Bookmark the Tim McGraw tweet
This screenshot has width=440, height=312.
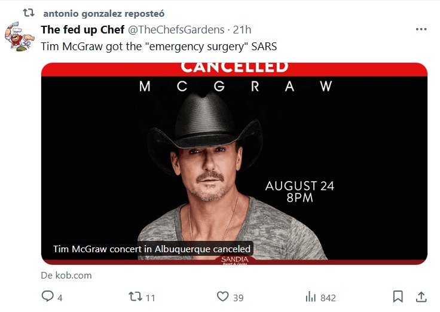point(398,297)
